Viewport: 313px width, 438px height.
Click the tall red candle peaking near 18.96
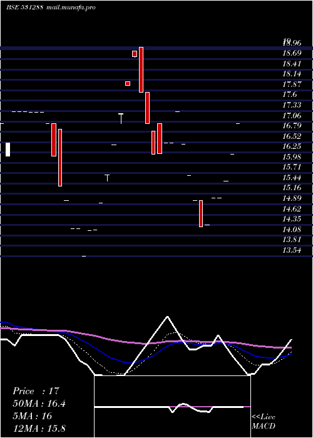141,69
